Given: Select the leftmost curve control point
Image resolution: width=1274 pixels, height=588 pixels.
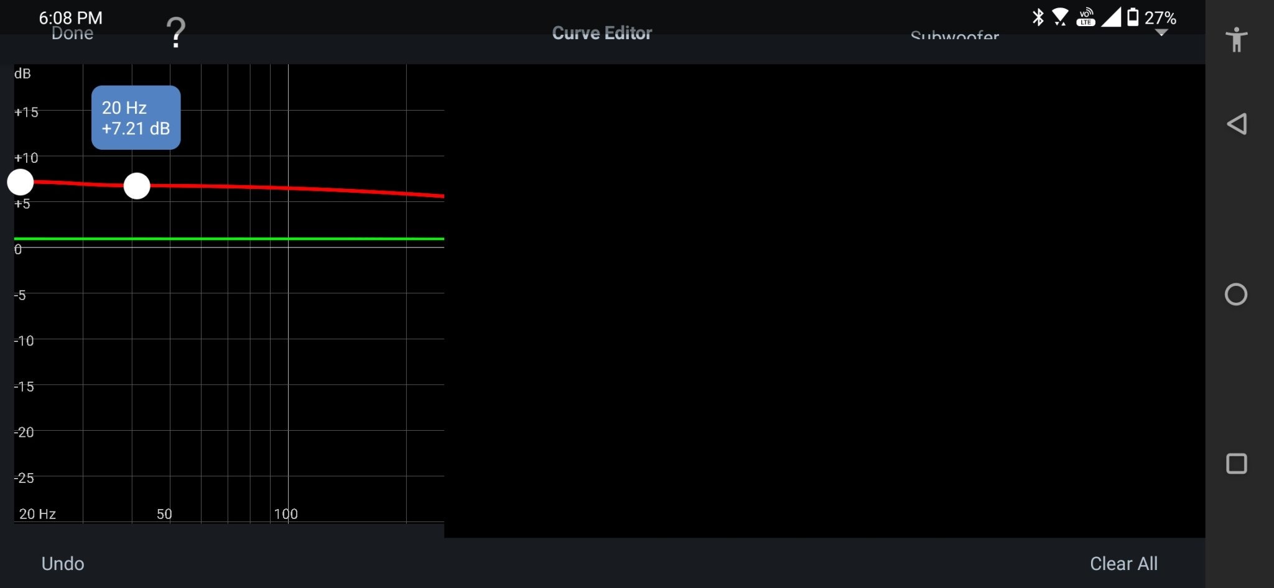Looking at the screenshot, I should [x=20, y=182].
